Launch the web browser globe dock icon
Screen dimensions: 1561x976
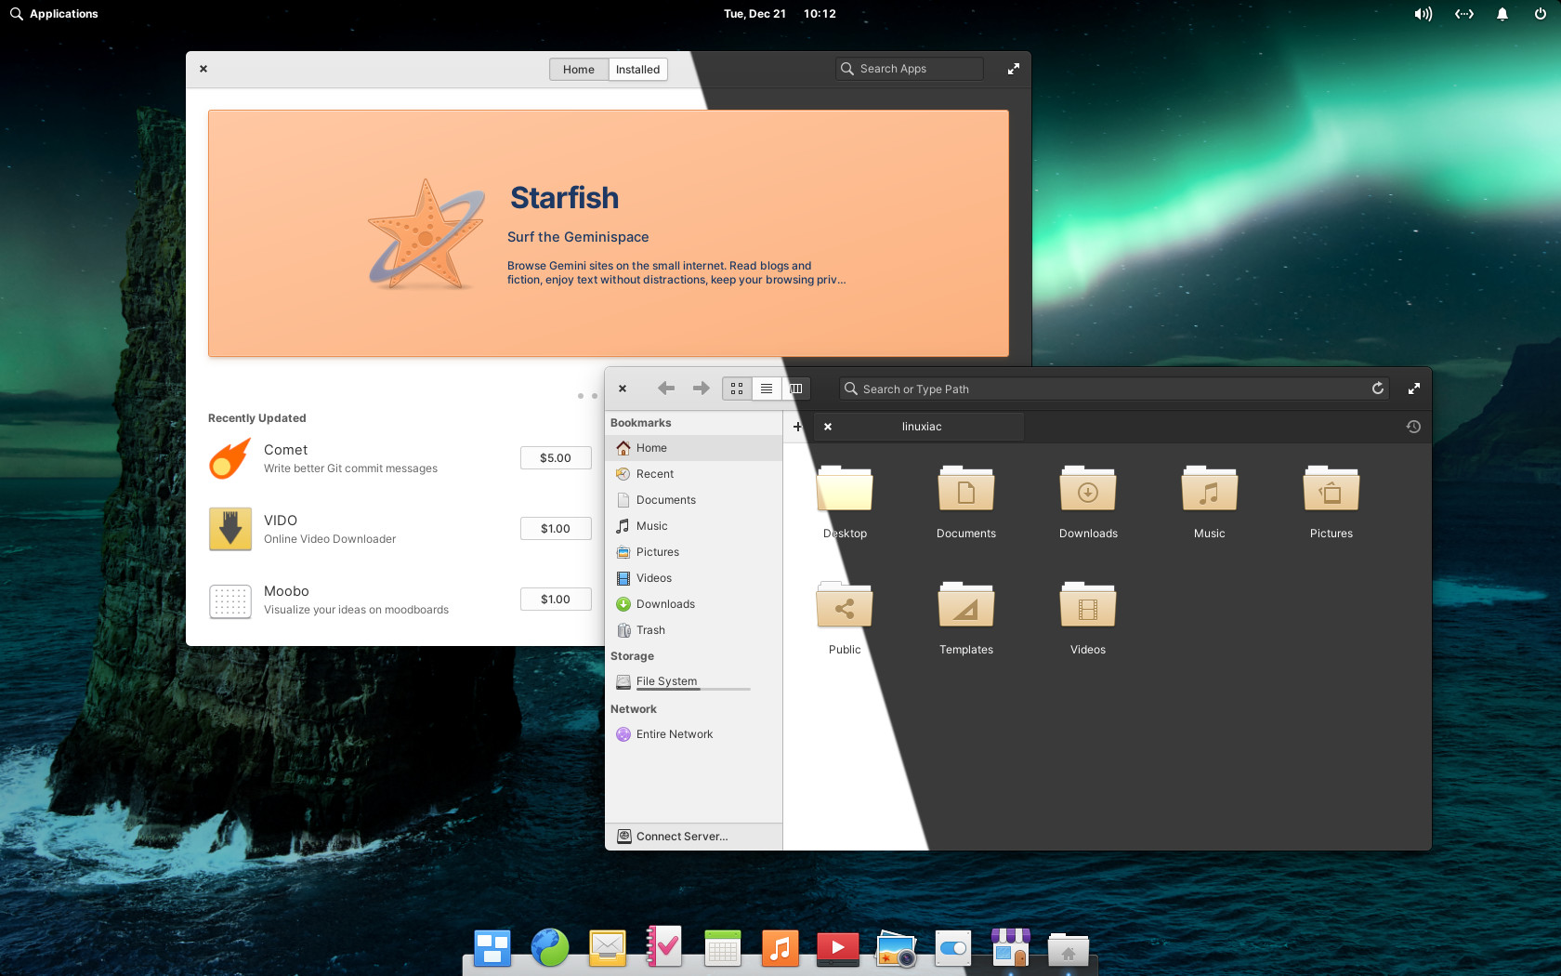point(550,948)
